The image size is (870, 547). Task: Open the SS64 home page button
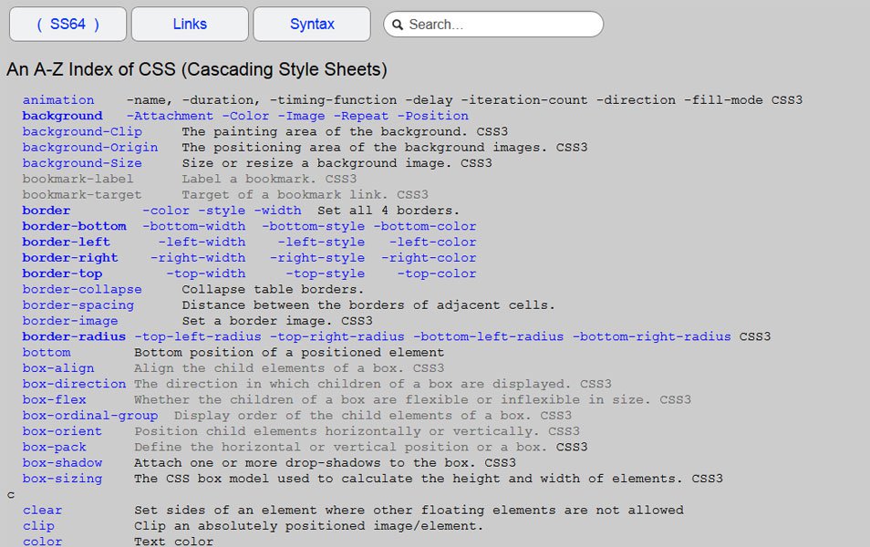click(x=67, y=24)
